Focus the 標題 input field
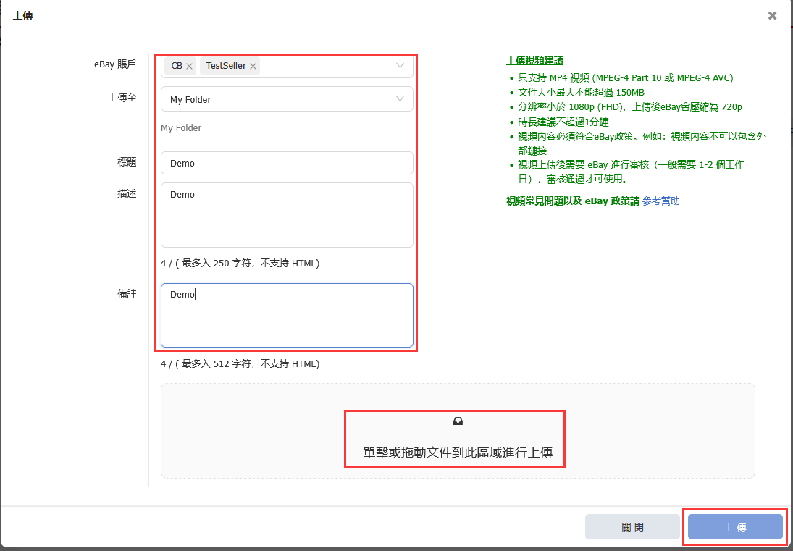Image resolution: width=793 pixels, height=551 pixels. pos(287,163)
